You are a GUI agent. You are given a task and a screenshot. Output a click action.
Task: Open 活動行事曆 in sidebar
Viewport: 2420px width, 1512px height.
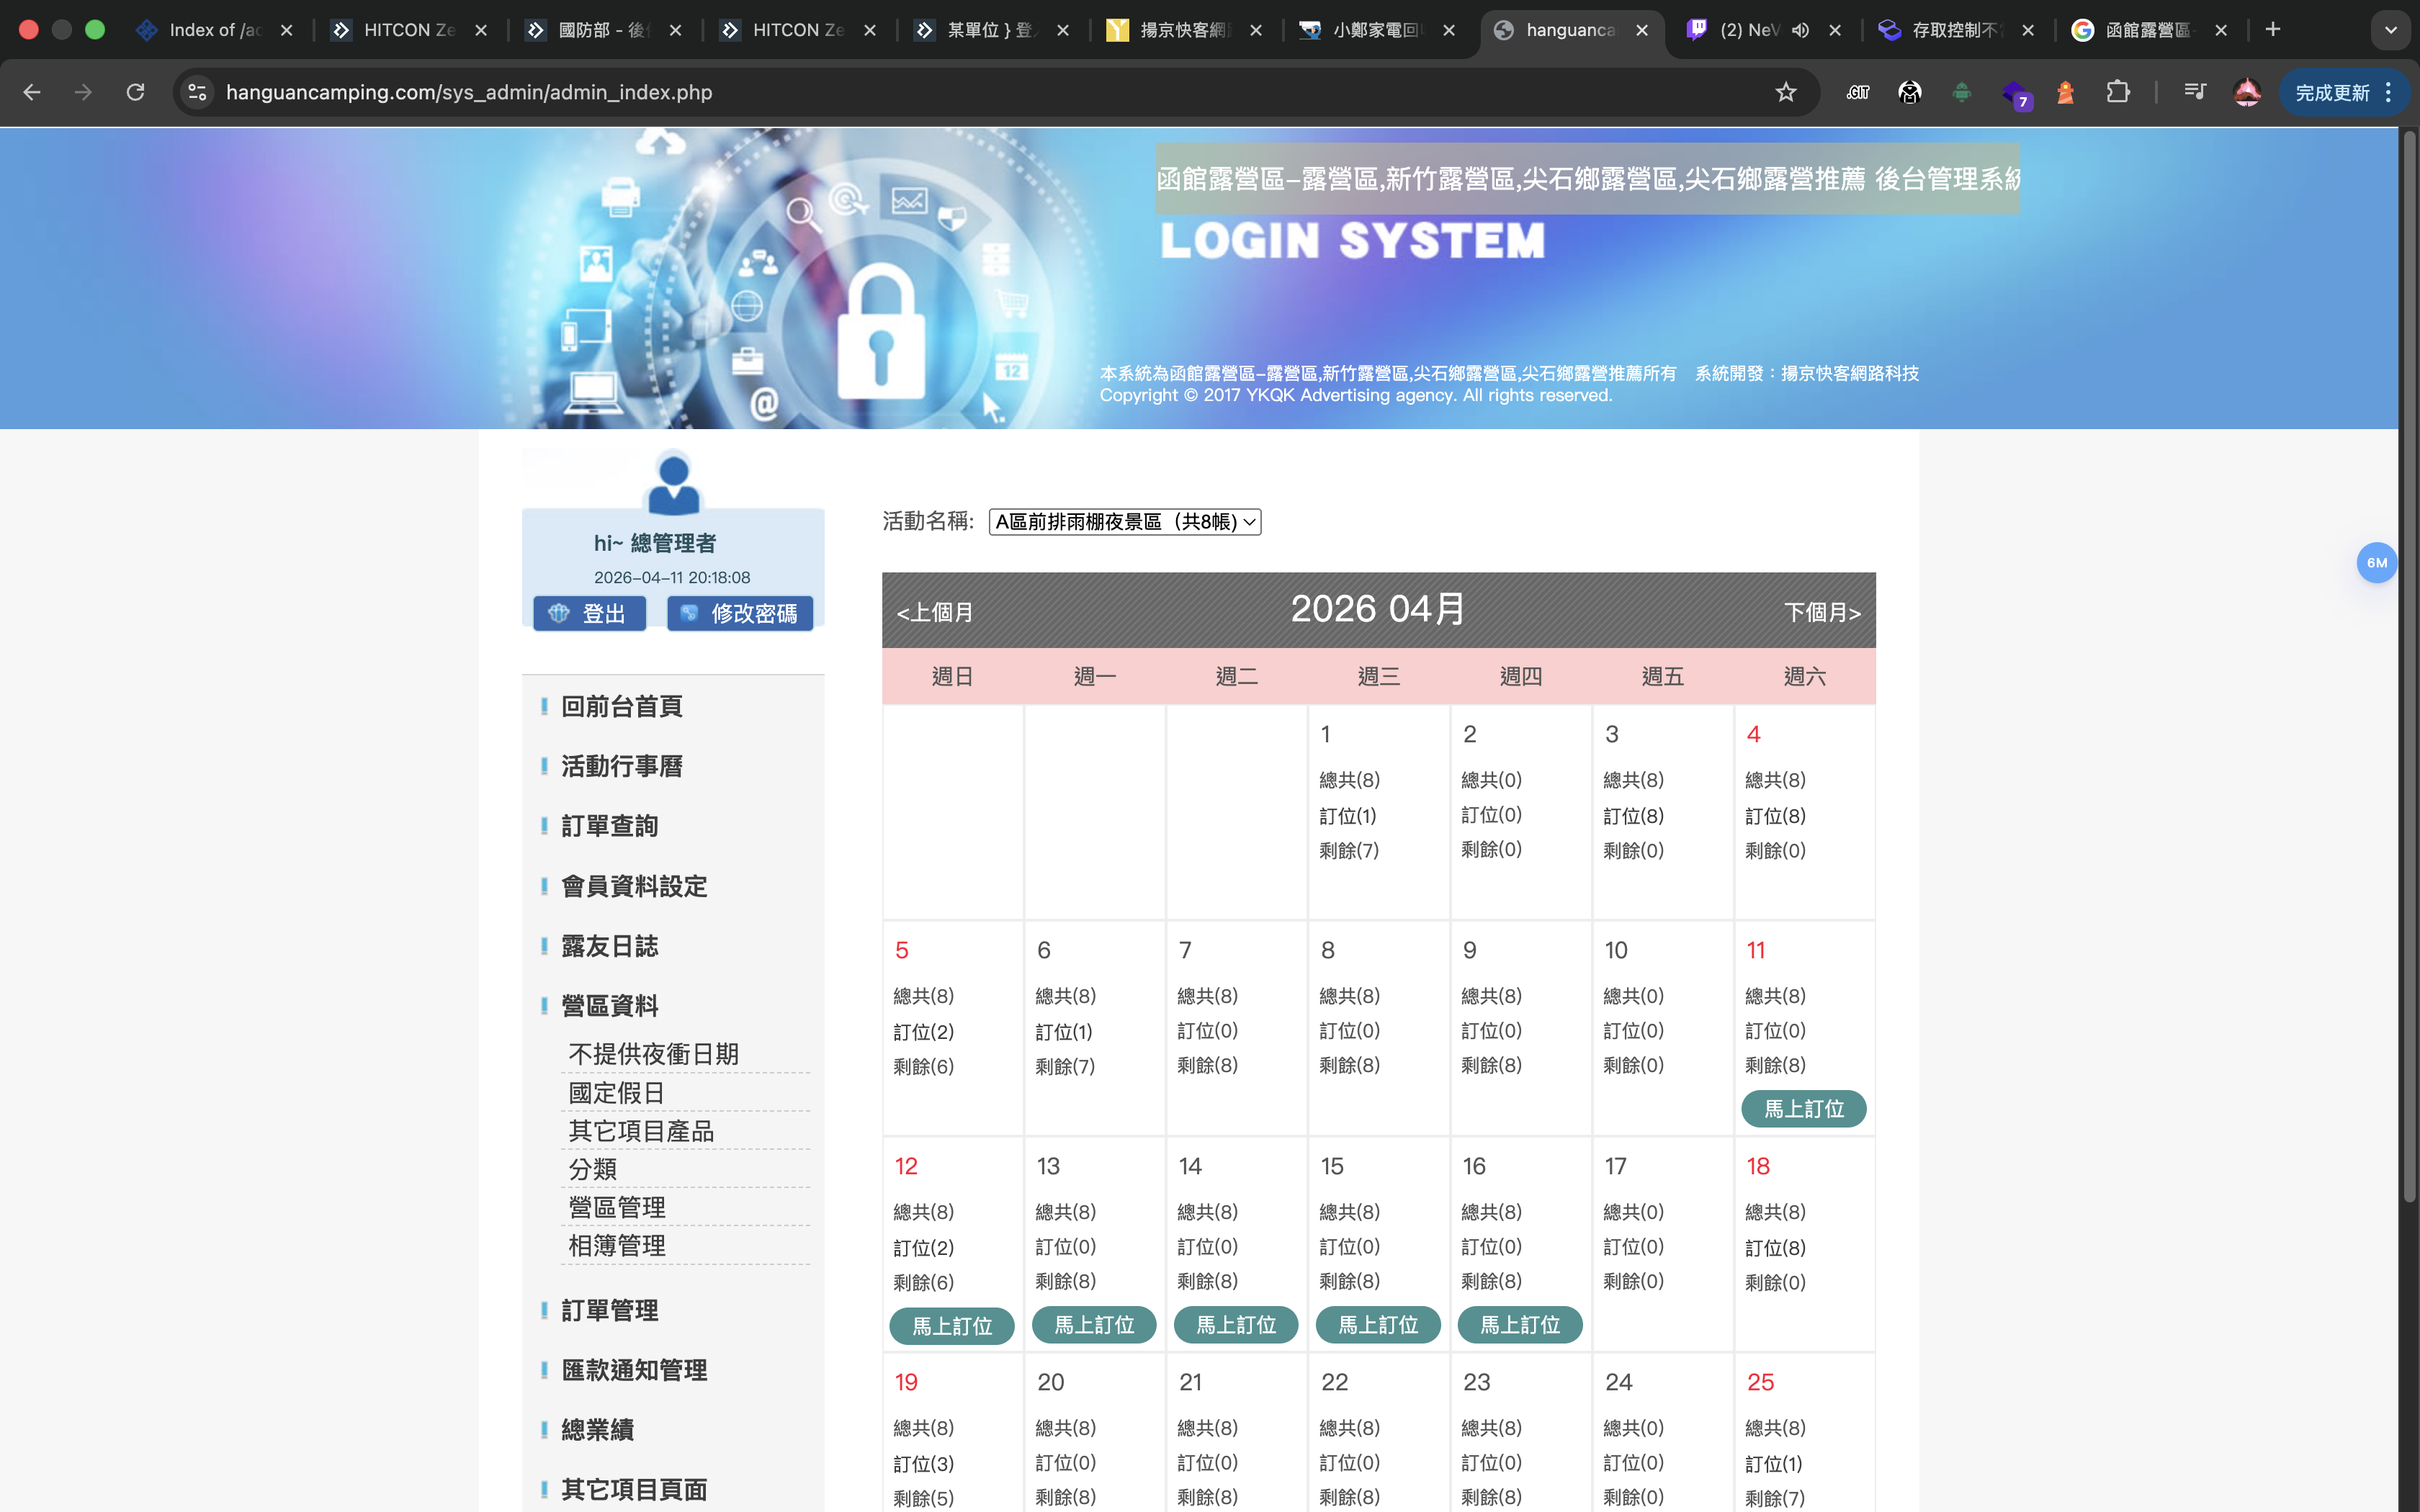click(622, 767)
